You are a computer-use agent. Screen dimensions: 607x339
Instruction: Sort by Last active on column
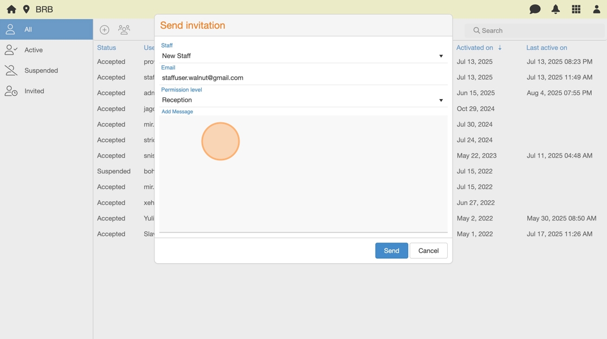point(546,48)
